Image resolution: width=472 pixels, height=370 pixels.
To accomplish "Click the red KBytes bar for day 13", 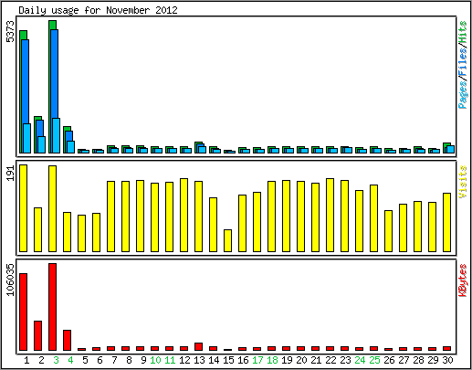I will coord(198,347).
